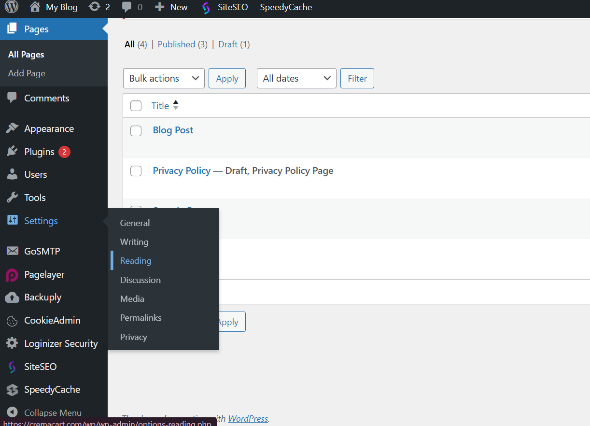590x426 pixels.
Task: Open the updates icon showing 2
Action: click(x=95, y=7)
